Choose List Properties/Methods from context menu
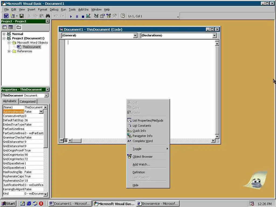276x207 pixels. coord(148,120)
